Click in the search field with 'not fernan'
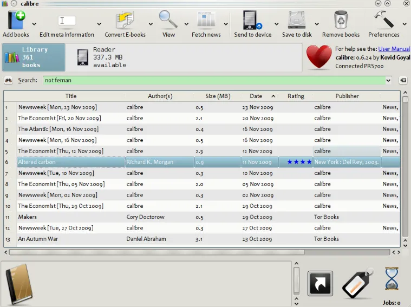The height and width of the screenshot is (307, 411). point(214,80)
